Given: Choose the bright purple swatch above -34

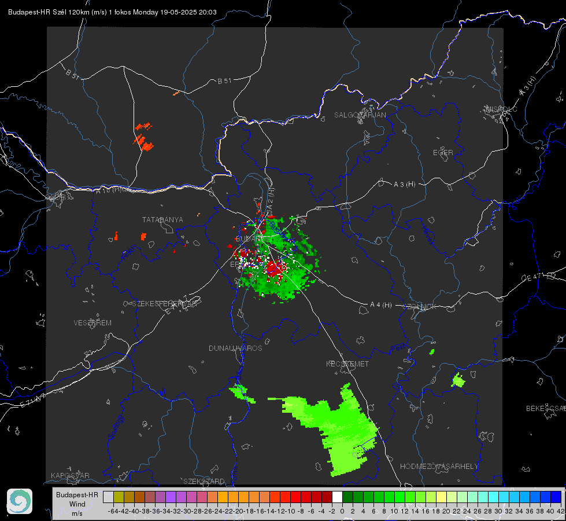Looking at the screenshot, I should tap(171, 497).
